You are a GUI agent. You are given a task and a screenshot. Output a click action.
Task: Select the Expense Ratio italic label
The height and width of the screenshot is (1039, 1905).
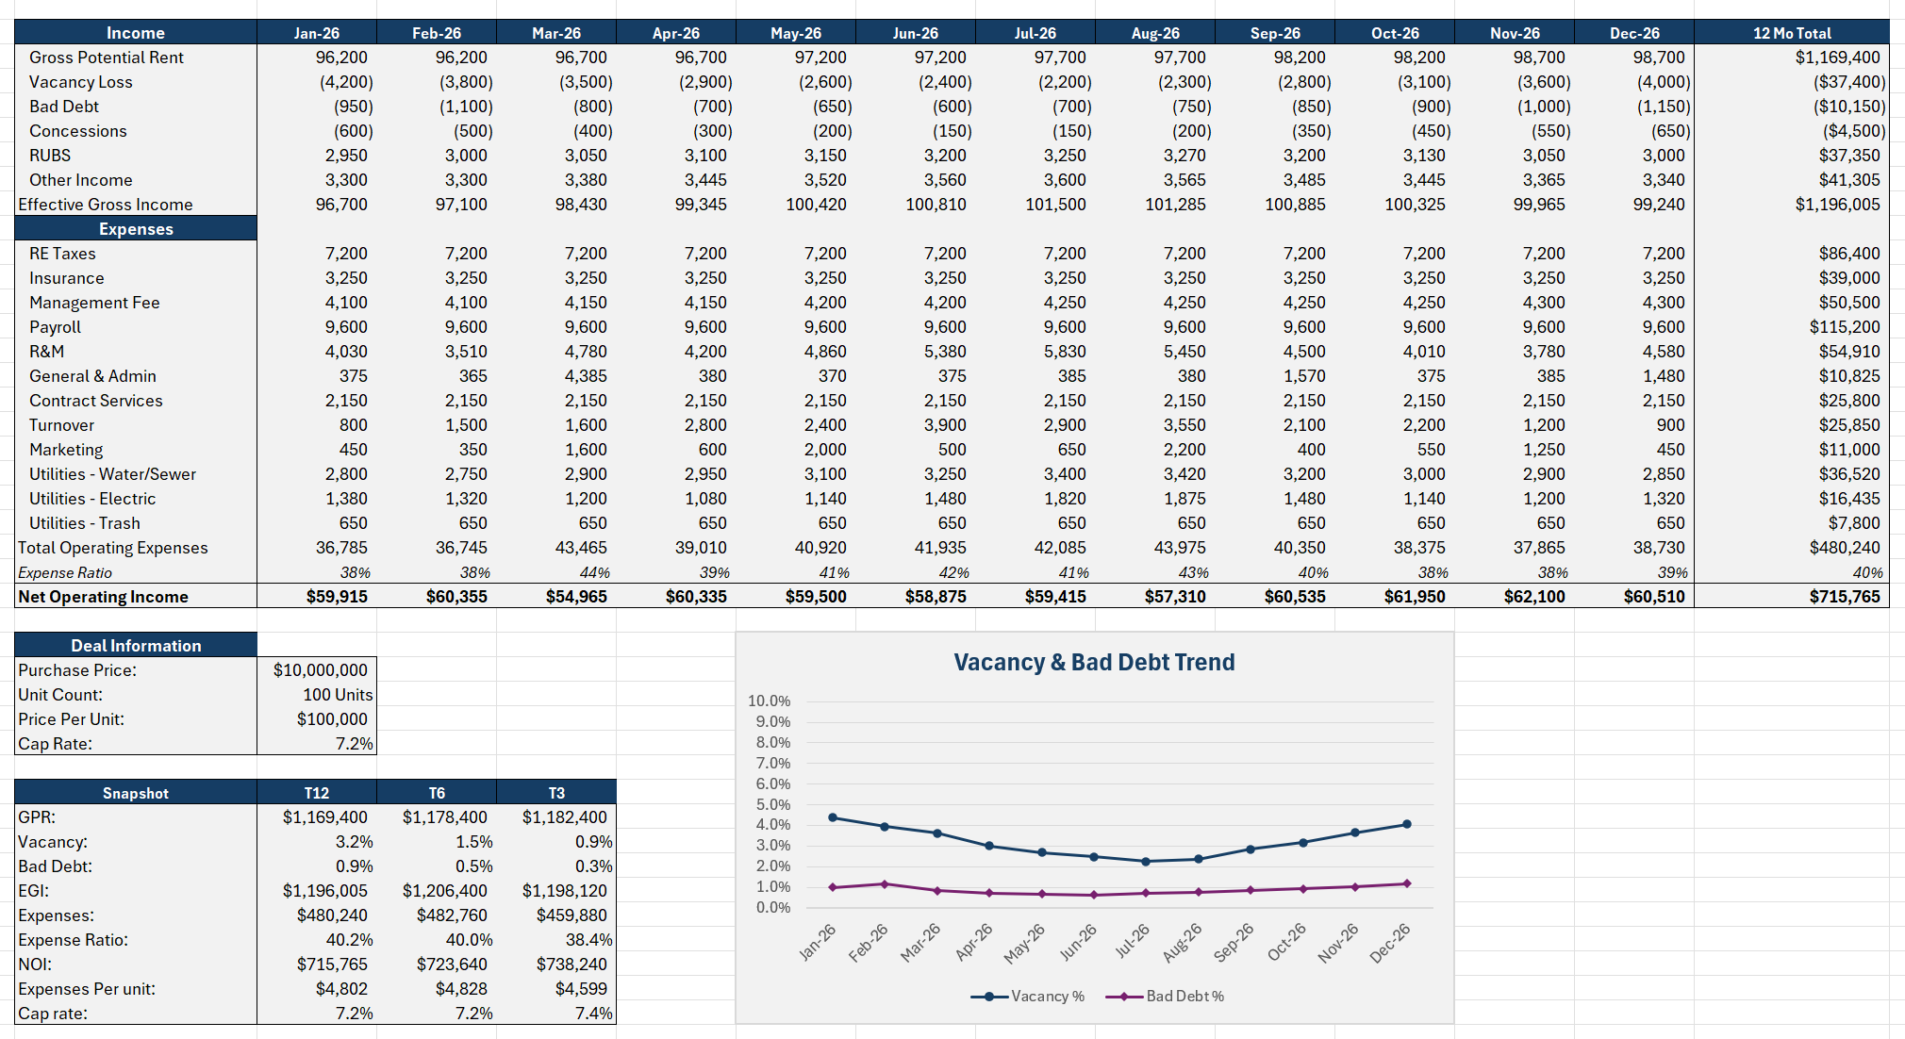point(65,572)
